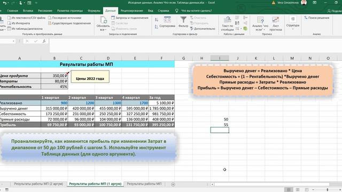Screen dimensions: 342x192
Task: Click the Redo arrow in the title bar
Action: pyautogui.click(x=13, y=3)
